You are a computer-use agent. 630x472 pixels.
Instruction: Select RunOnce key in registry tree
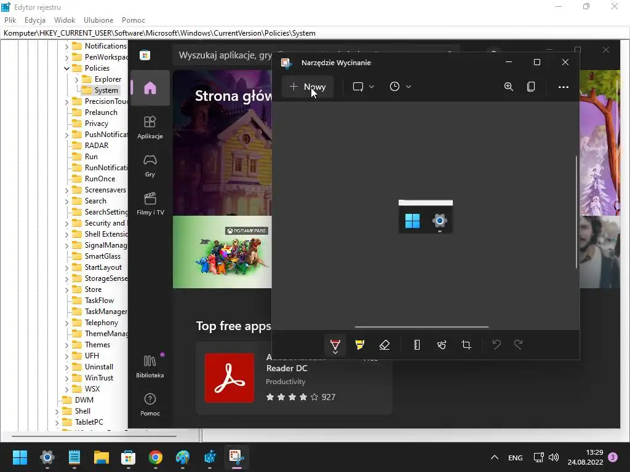pyautogui.click(x=100, y=179)
